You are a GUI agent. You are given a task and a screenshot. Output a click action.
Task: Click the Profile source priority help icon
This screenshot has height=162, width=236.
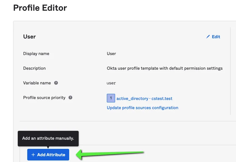[70, 98]
